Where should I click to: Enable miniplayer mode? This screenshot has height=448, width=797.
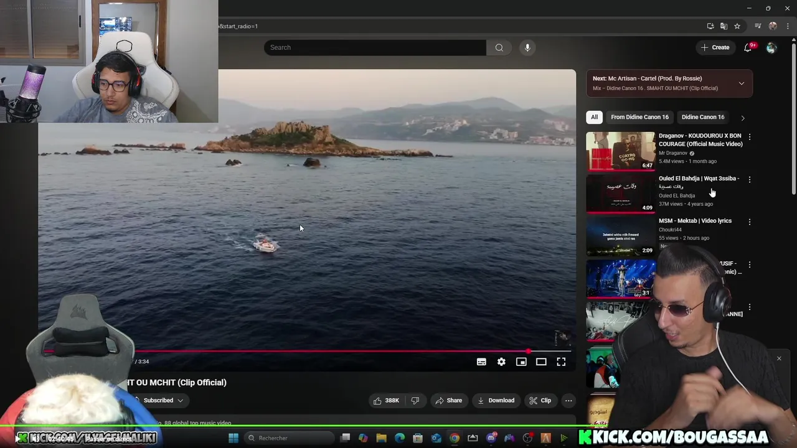click(x=521, y=362)
